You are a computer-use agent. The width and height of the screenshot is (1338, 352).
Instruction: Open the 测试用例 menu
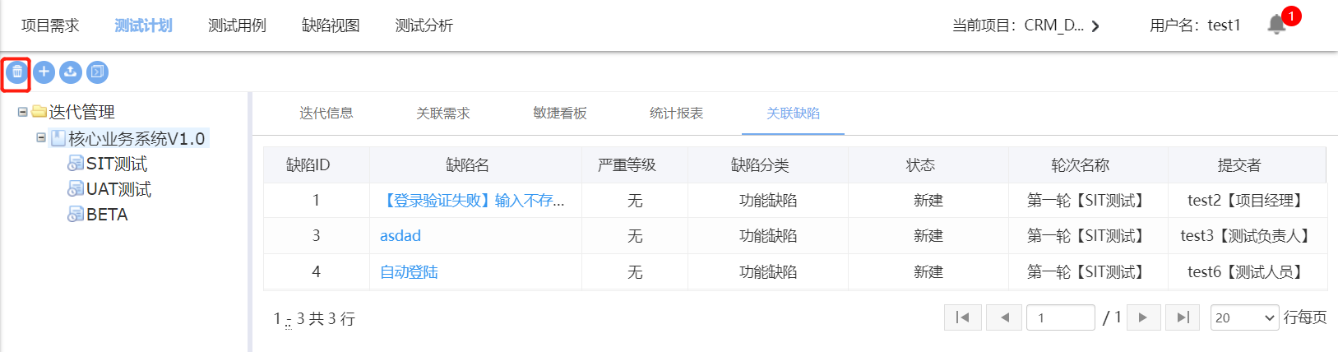click(237, 25)
